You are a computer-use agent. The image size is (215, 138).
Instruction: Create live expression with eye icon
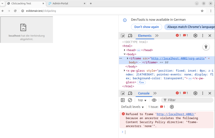pyautogui.click(x=154, y=100)
